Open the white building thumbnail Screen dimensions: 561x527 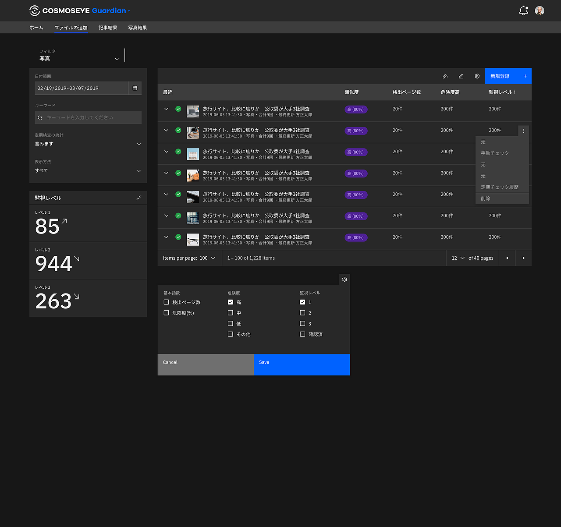click(x=193, y=154)
